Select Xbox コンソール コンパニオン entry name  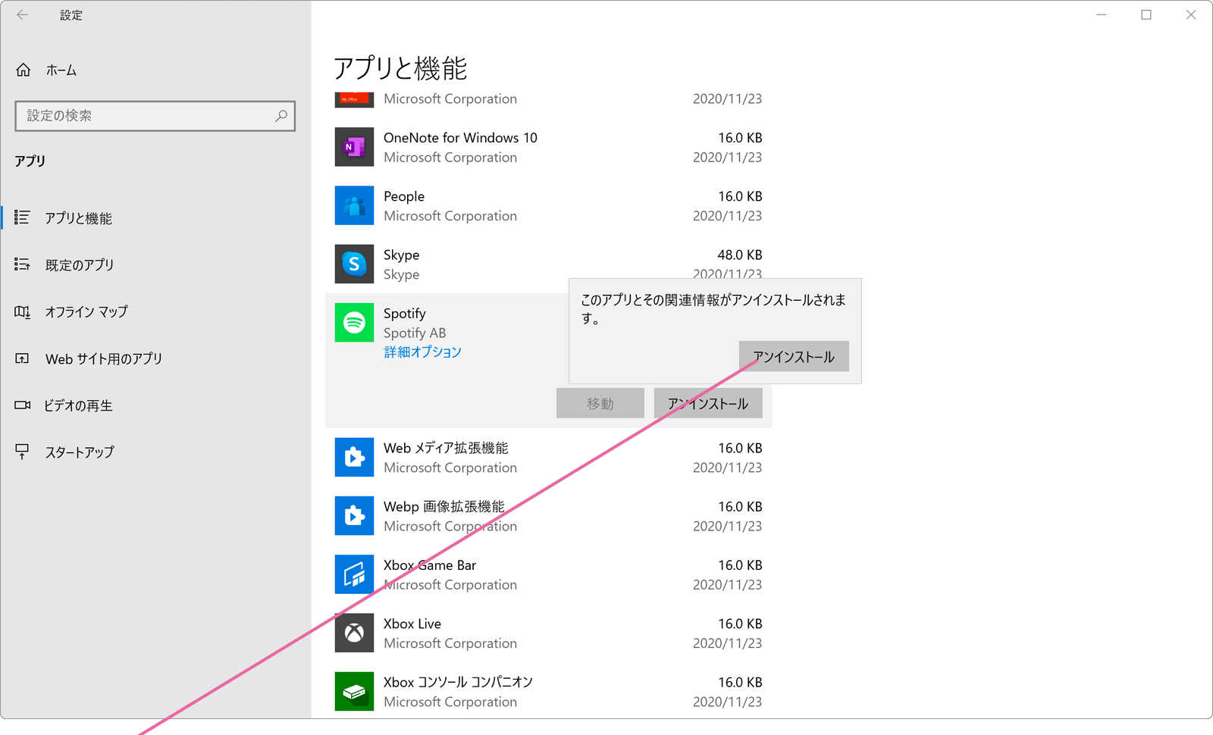click(x=458, y=682)
